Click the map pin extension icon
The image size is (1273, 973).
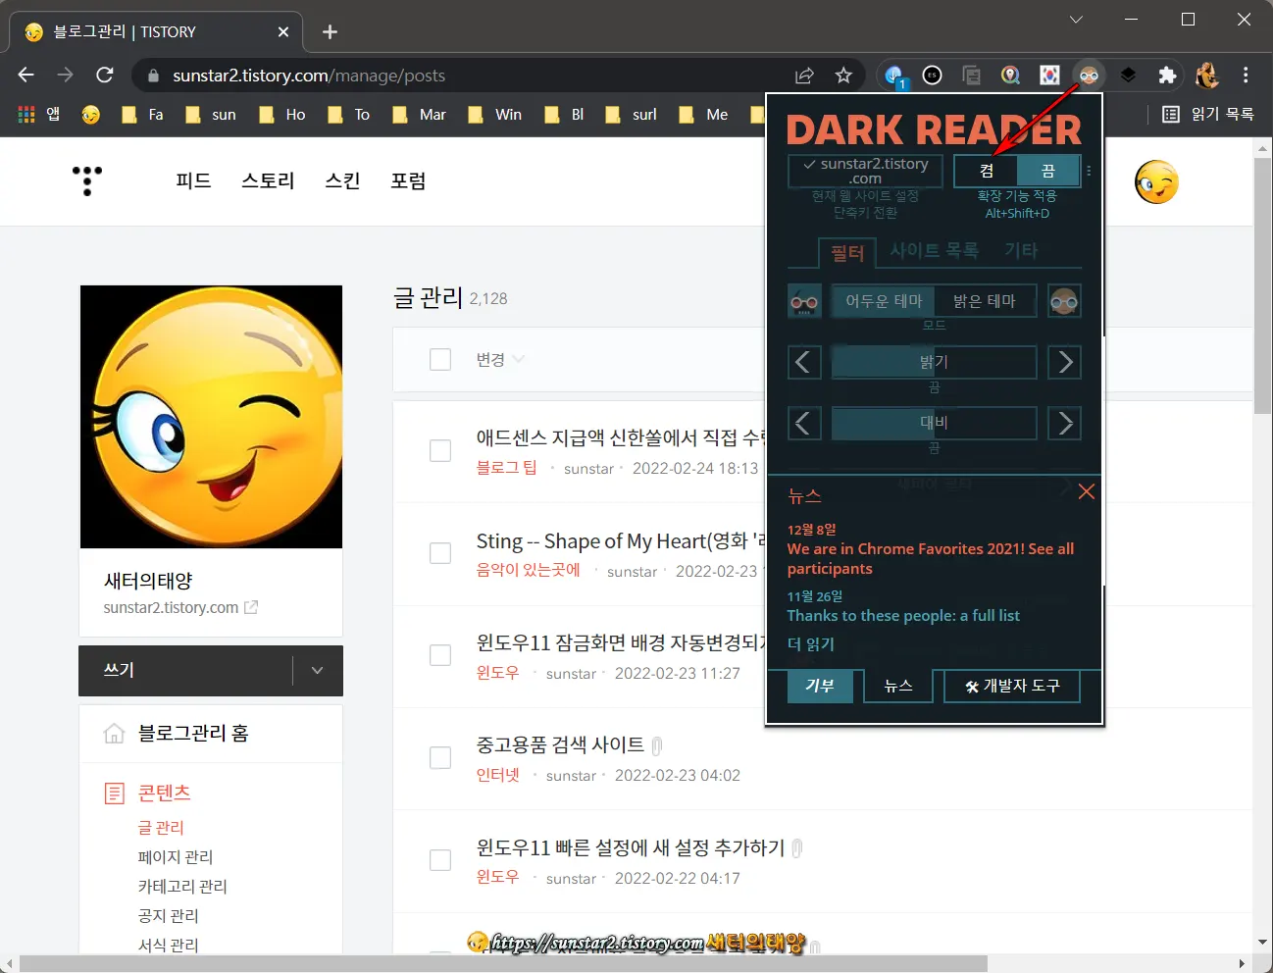point(1010,76)
